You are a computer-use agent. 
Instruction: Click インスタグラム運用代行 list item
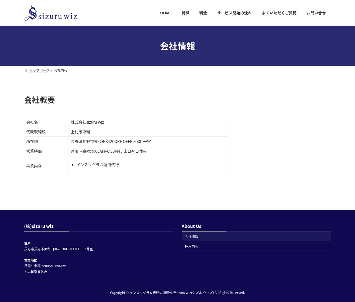pyautogui.click(x=98, y=165)
